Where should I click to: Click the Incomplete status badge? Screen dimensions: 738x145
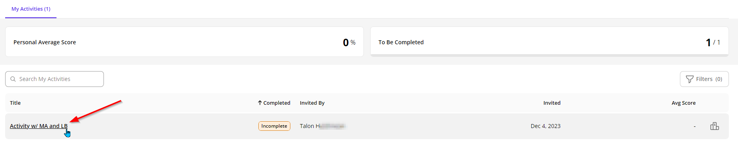coord(274,126)
